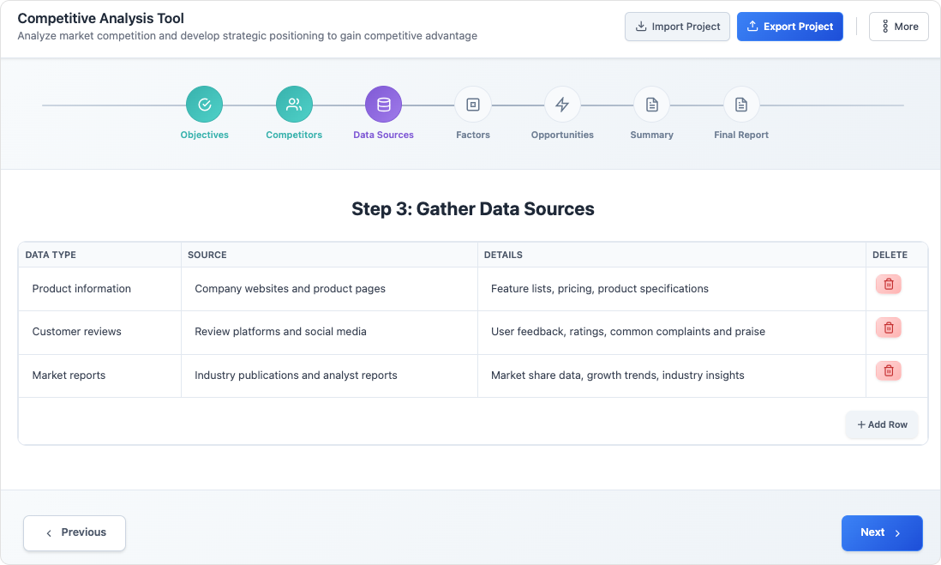This screenshot has height=565, width=941.
Task: Edit 'Market share data, growth trends' details cell
Action: point(672,376)
